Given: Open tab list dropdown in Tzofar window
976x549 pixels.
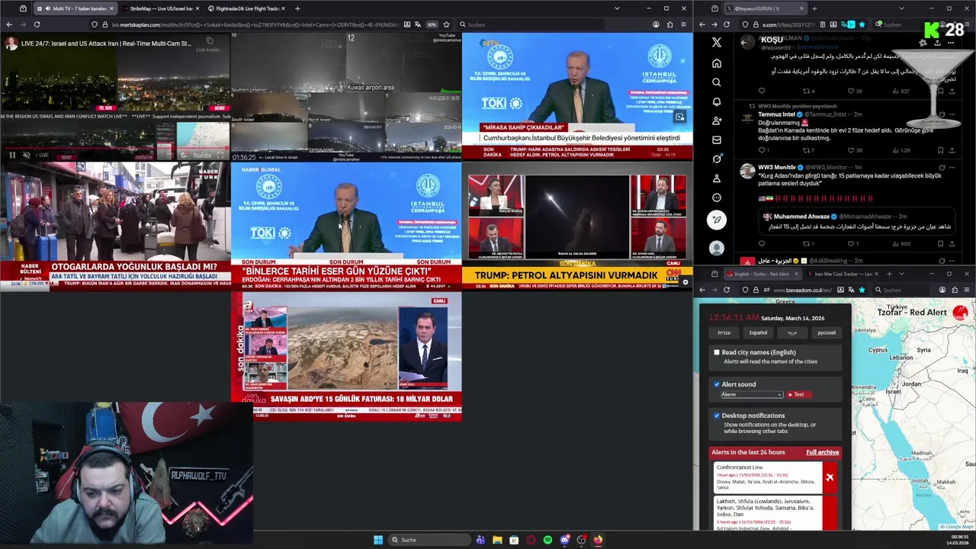Looking at the screenshot, I should 901,274.
